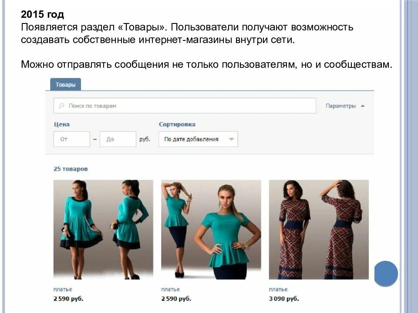Open the teal flared dress thumbnail
The image size is (418, 313).
(x=103, y=230)
